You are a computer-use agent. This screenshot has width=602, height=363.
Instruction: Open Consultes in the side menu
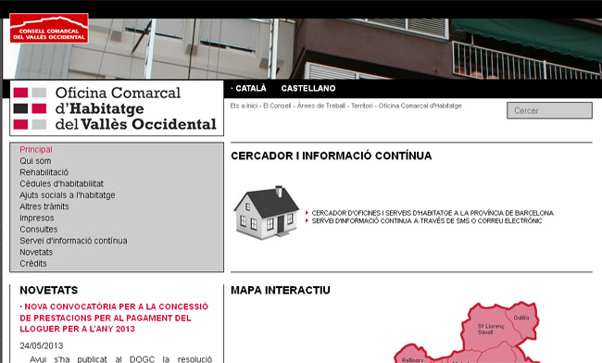(x=39, y=230)
